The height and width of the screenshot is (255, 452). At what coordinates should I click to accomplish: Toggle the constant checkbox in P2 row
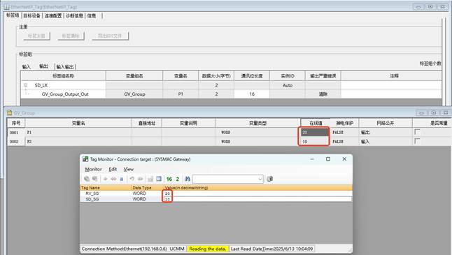click(417, 141)
